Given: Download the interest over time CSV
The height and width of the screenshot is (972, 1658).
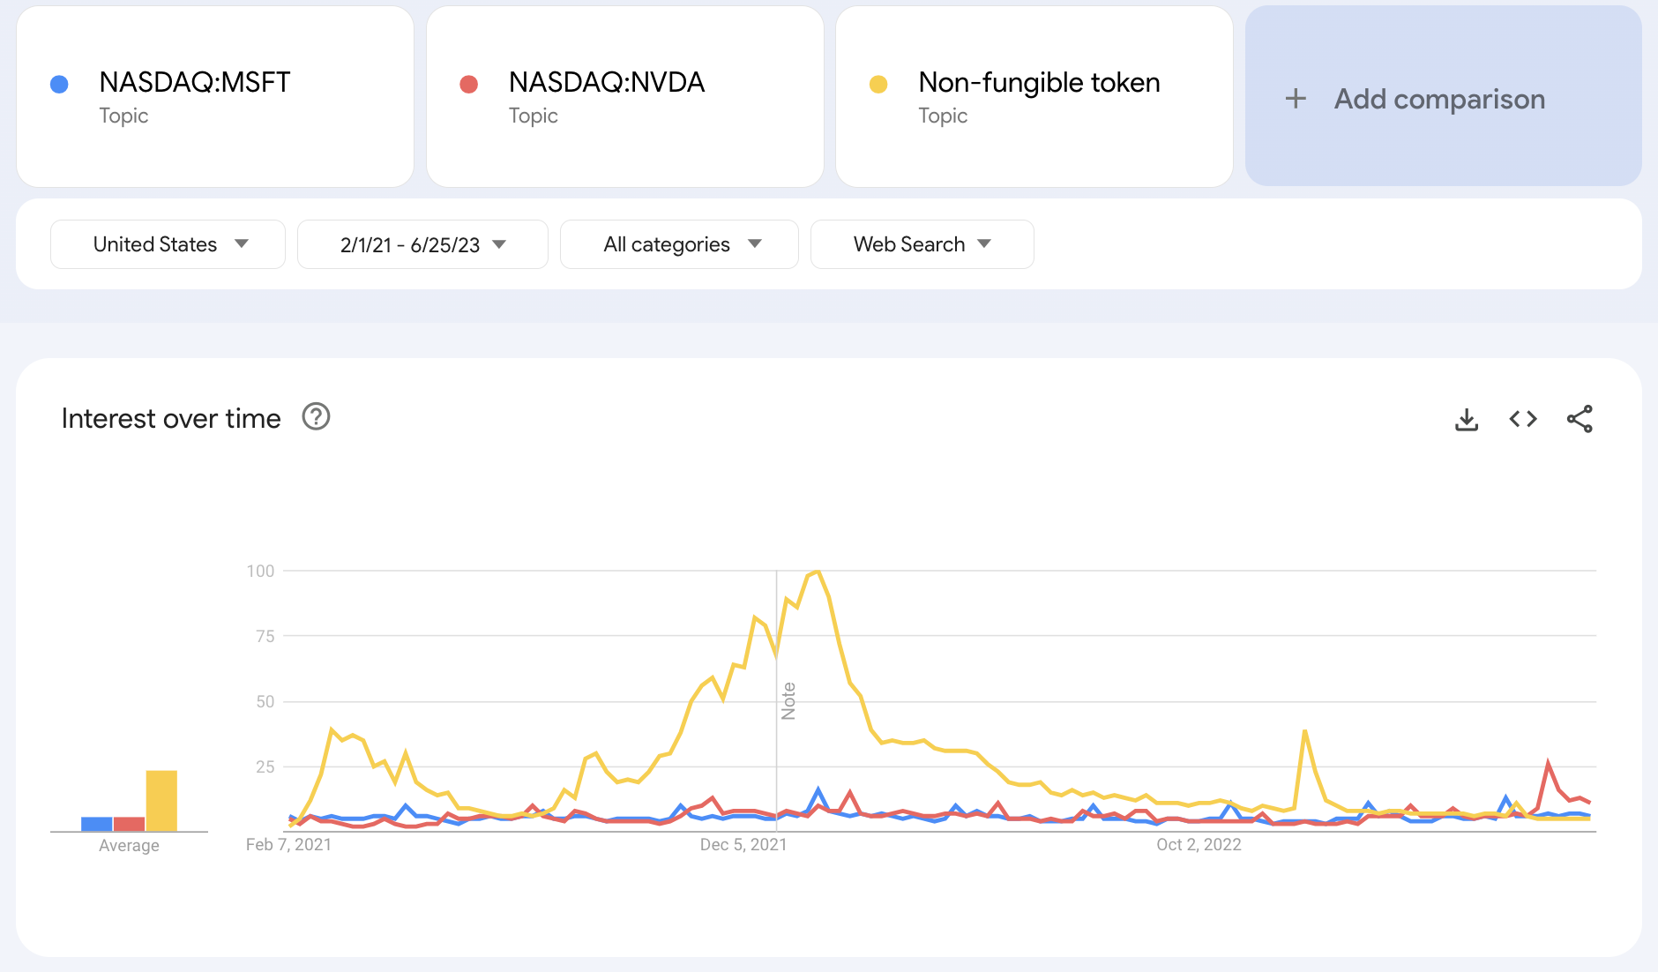Looking at the screenshot, I should [x=1467, y=419].
